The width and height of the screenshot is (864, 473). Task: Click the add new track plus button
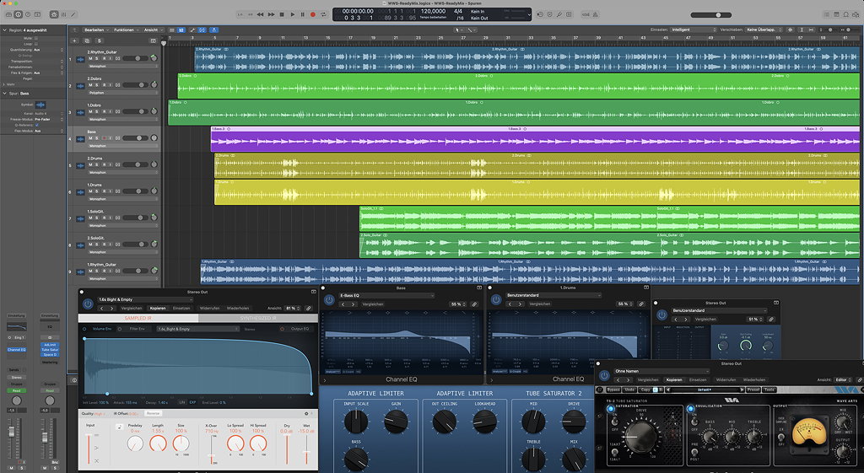74,40
